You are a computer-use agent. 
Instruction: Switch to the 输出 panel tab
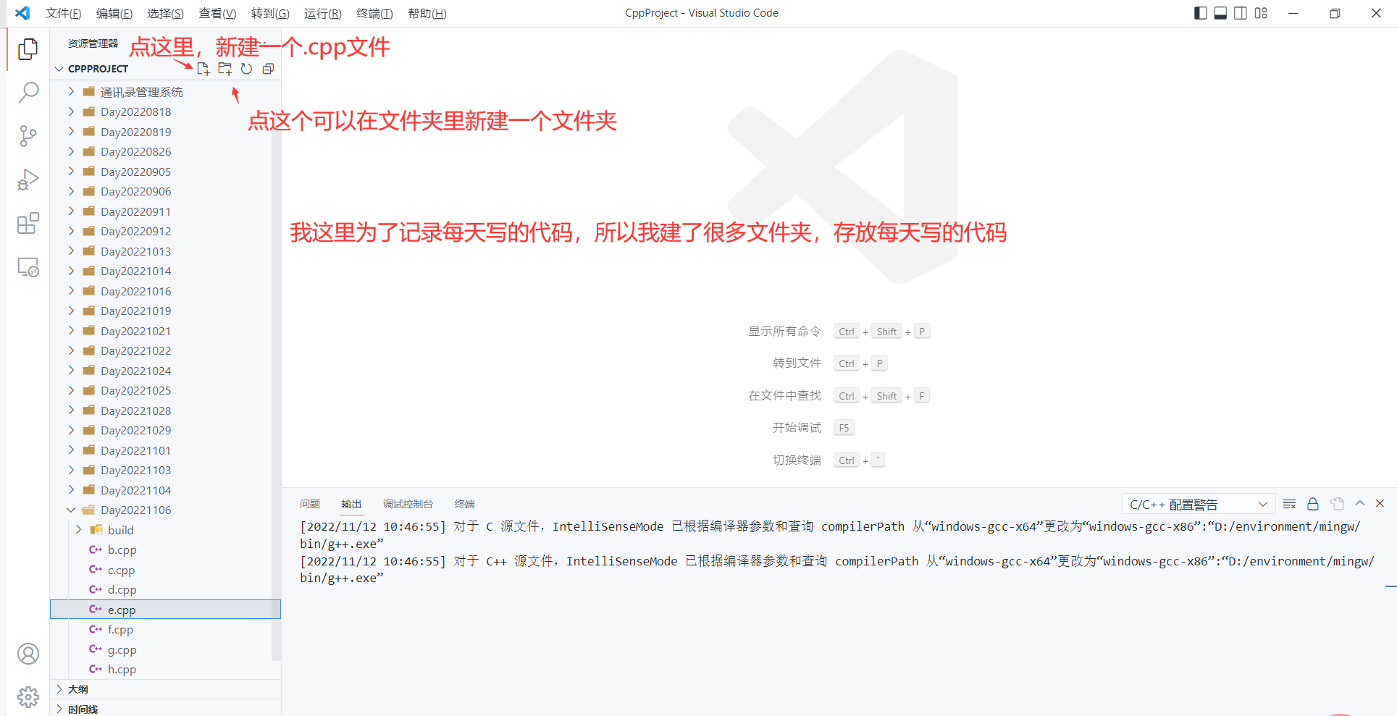[x=351, y=504]
